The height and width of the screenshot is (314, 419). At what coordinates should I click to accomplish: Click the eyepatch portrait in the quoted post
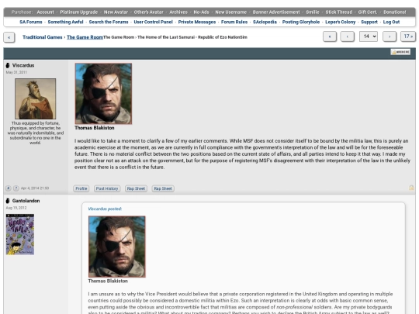(117, 247)
